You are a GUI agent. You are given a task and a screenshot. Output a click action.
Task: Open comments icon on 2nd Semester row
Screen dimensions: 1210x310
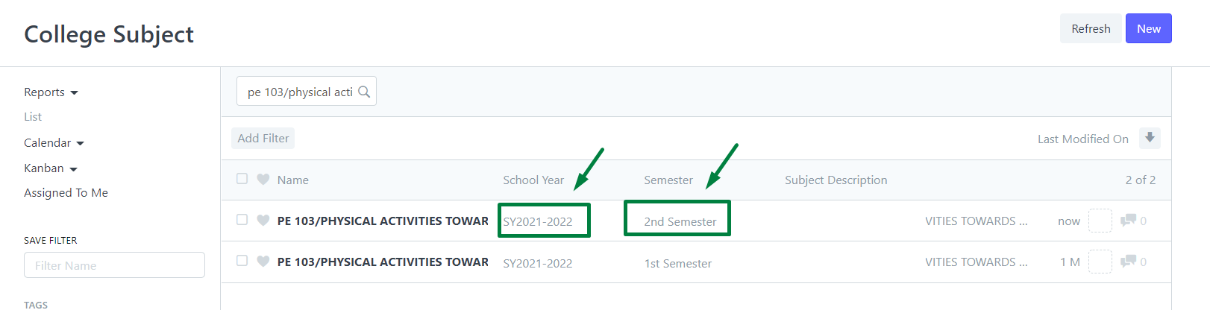(x=1128, y=221)
